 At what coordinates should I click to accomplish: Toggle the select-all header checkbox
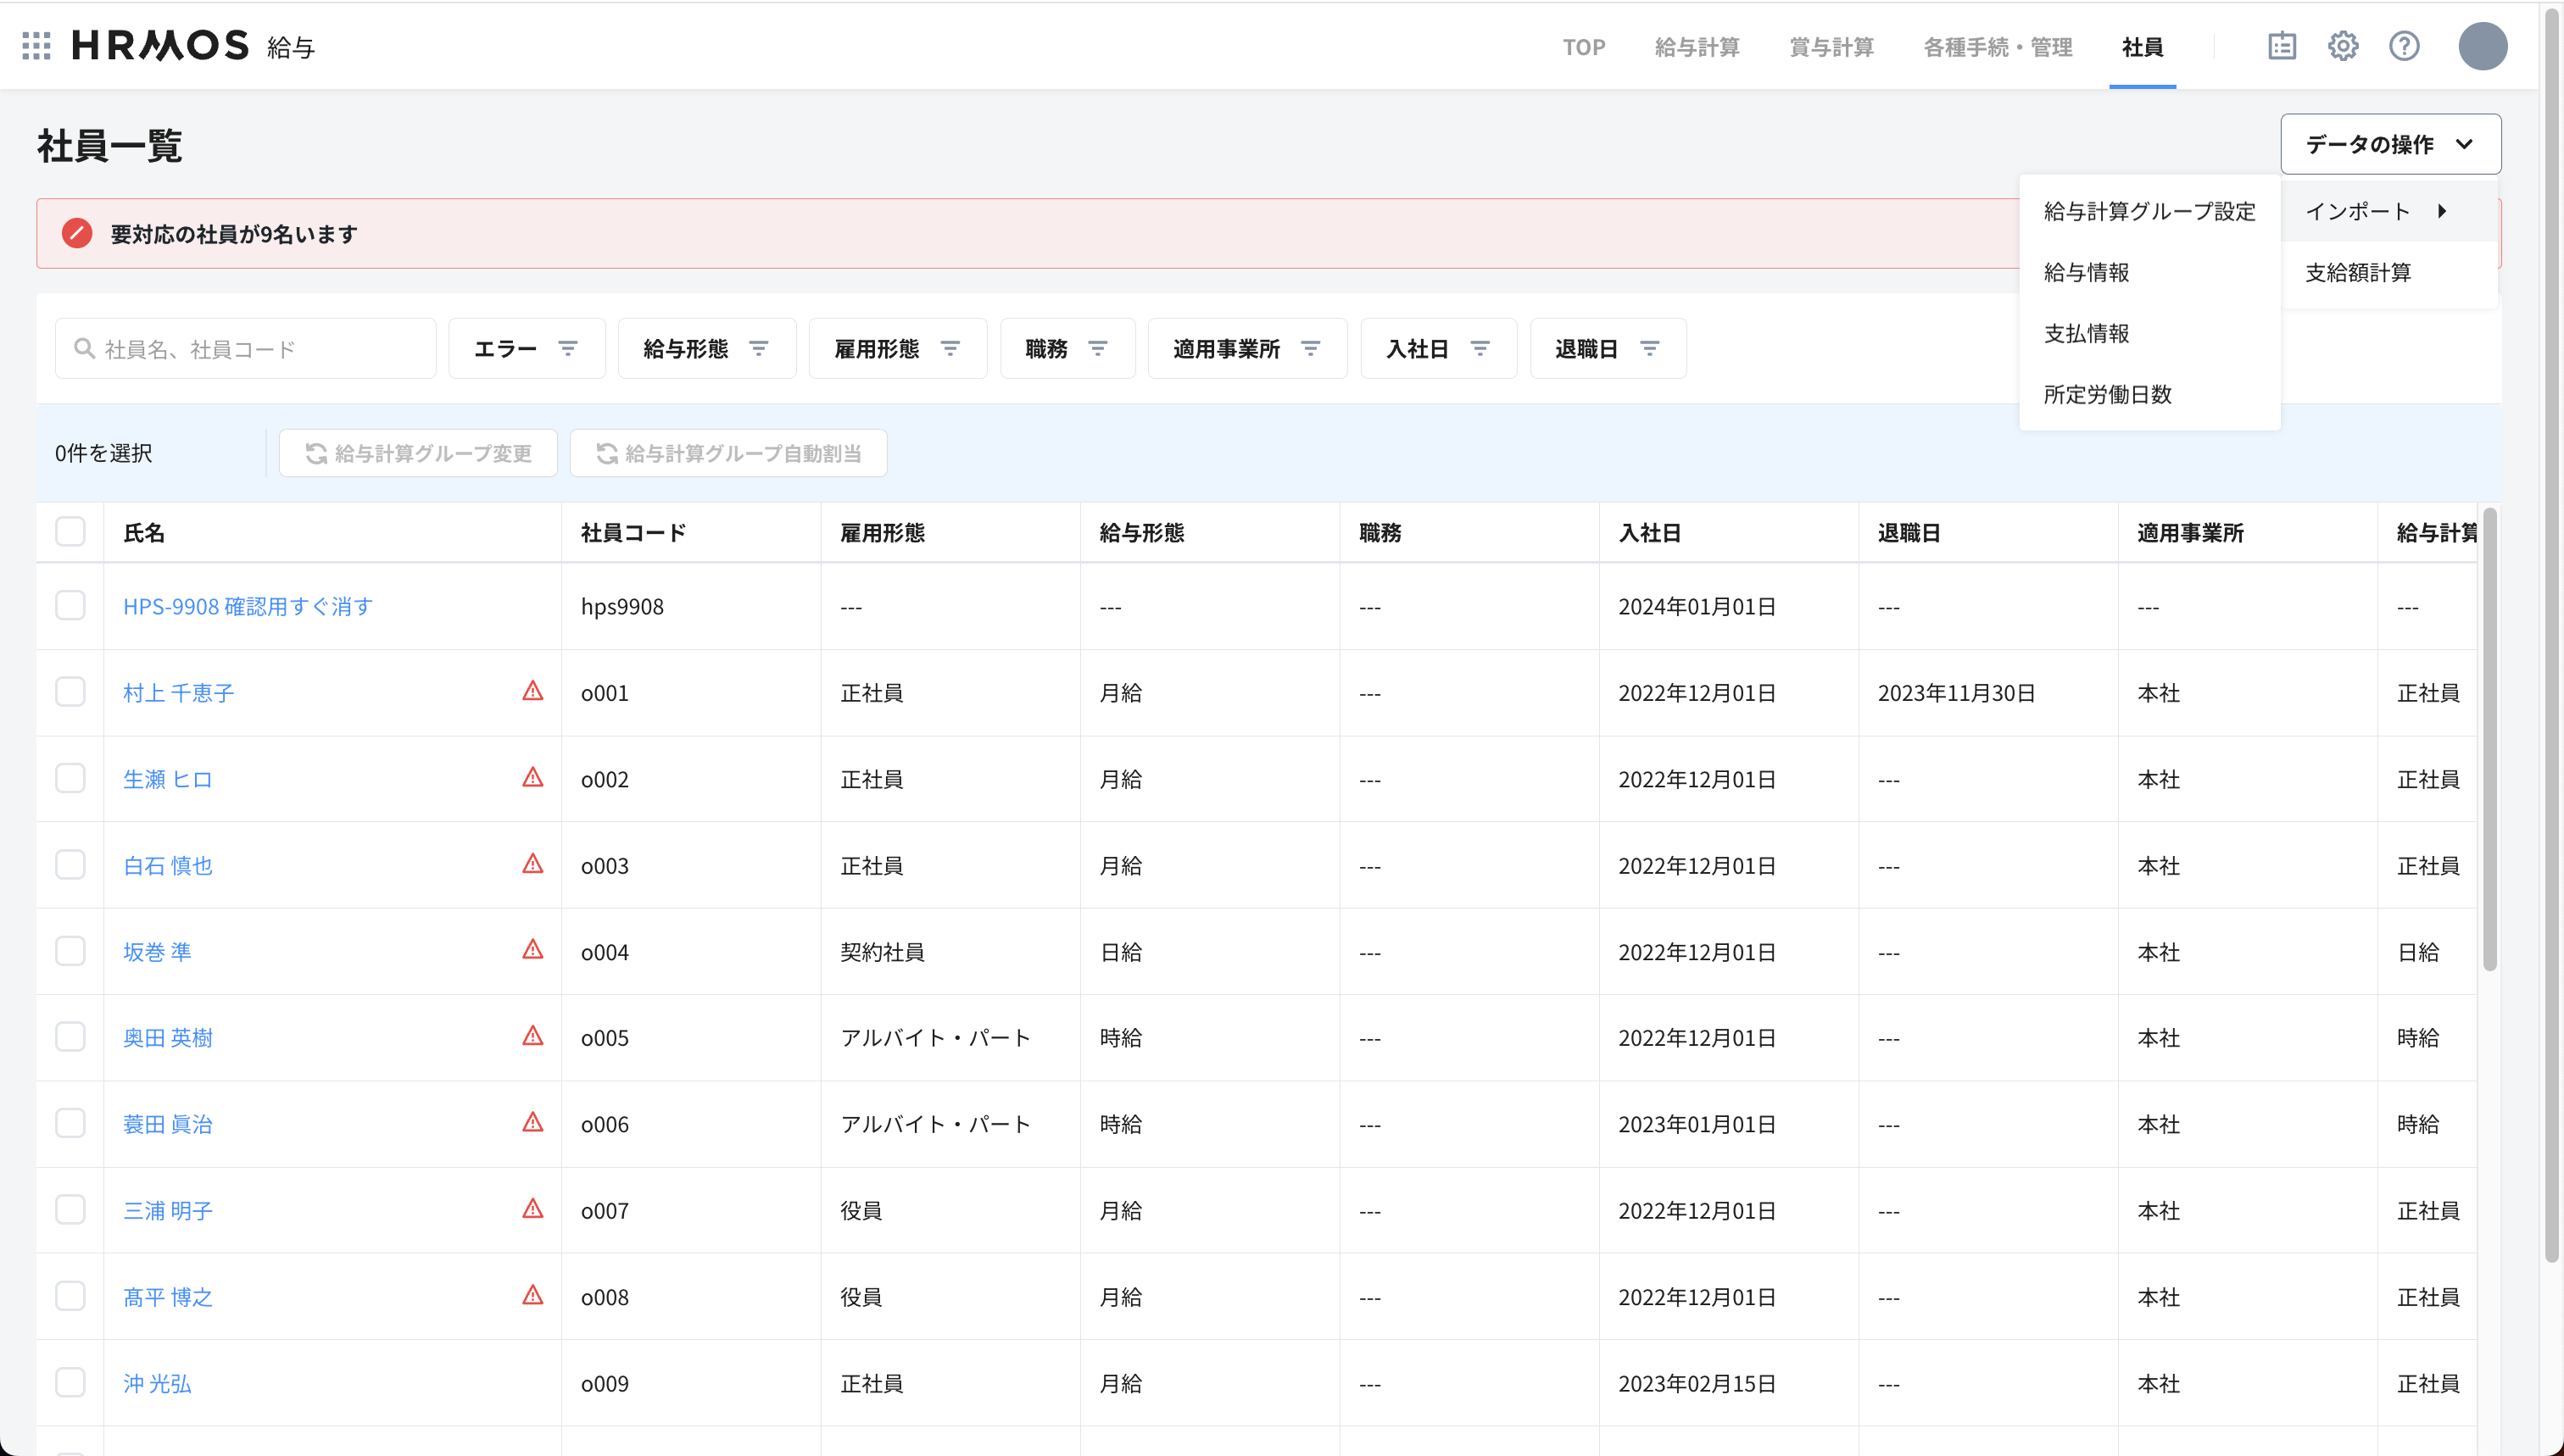click(70, 532)
